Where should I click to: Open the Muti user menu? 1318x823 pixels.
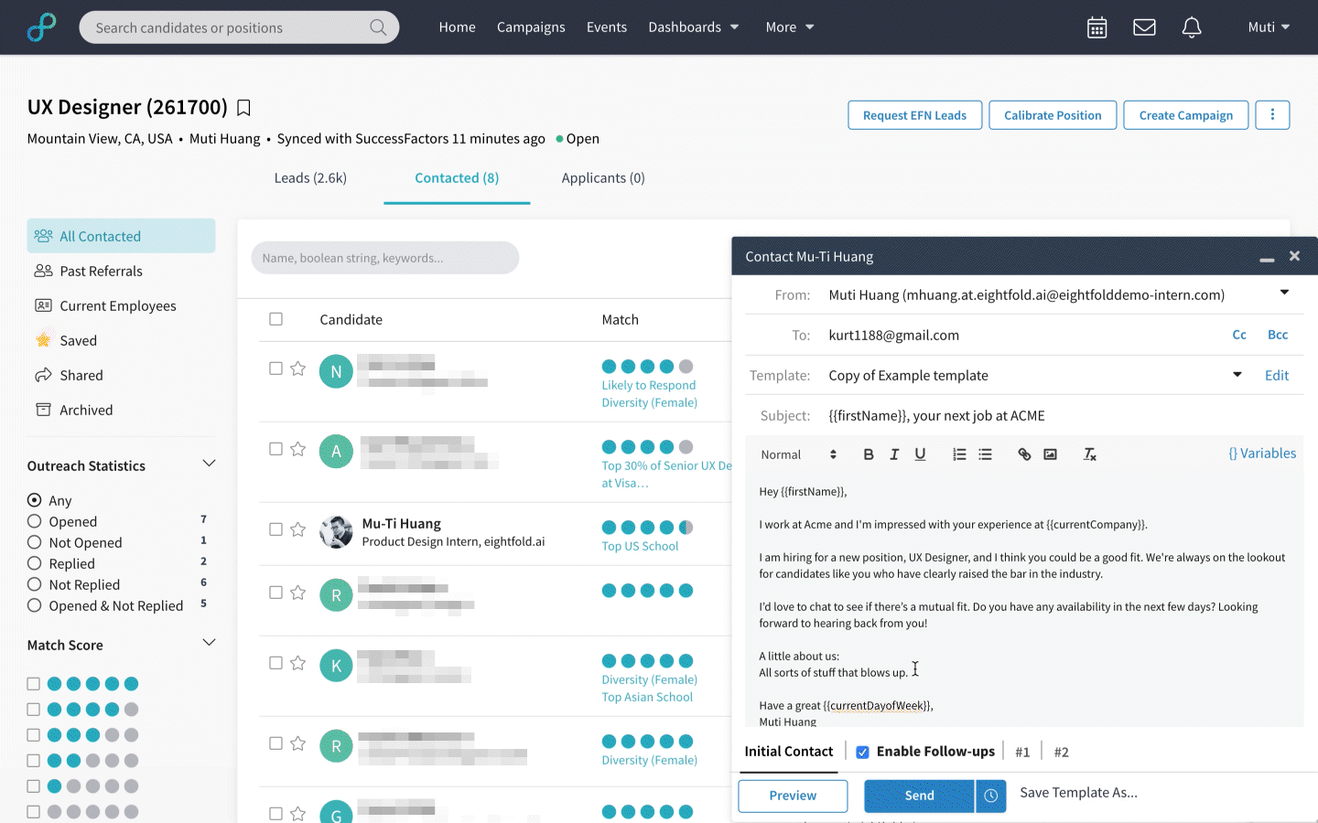(1269, 27)
